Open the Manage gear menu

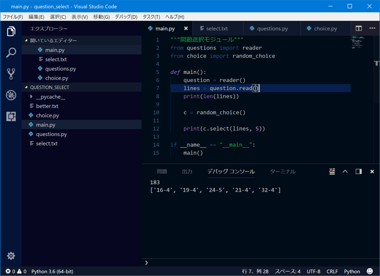pos(11,256)
